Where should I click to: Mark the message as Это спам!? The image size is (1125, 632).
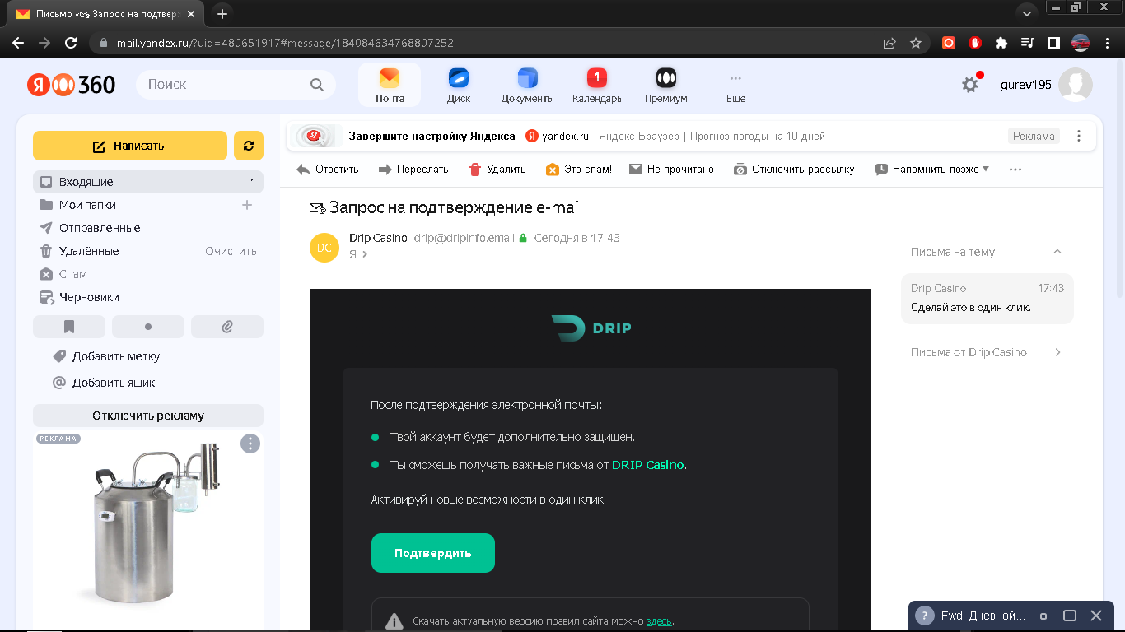(578, 169)
